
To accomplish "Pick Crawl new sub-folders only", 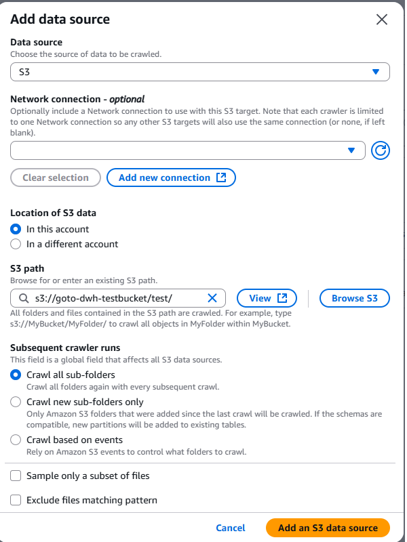I will click(x=16, y=402).
